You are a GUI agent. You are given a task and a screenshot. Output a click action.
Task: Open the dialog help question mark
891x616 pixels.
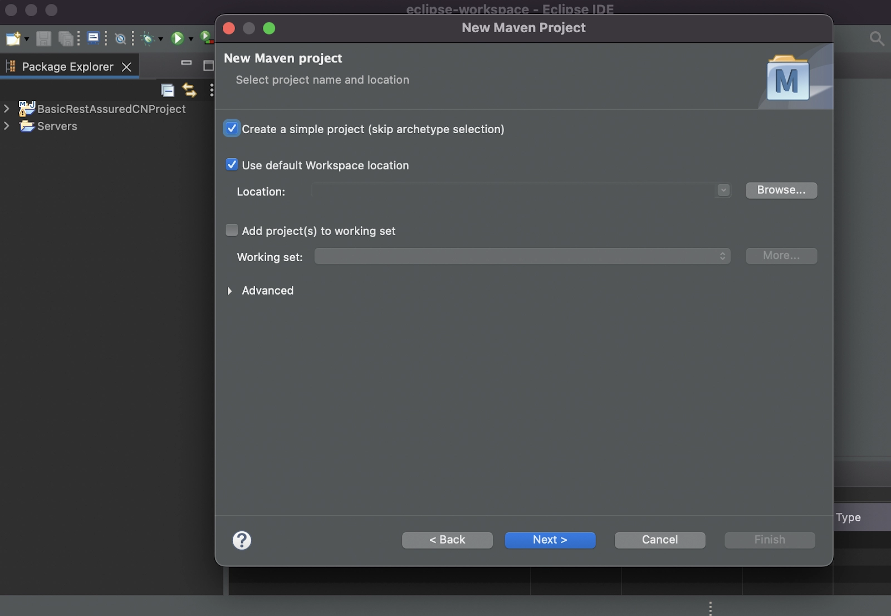tap(242, 540)
